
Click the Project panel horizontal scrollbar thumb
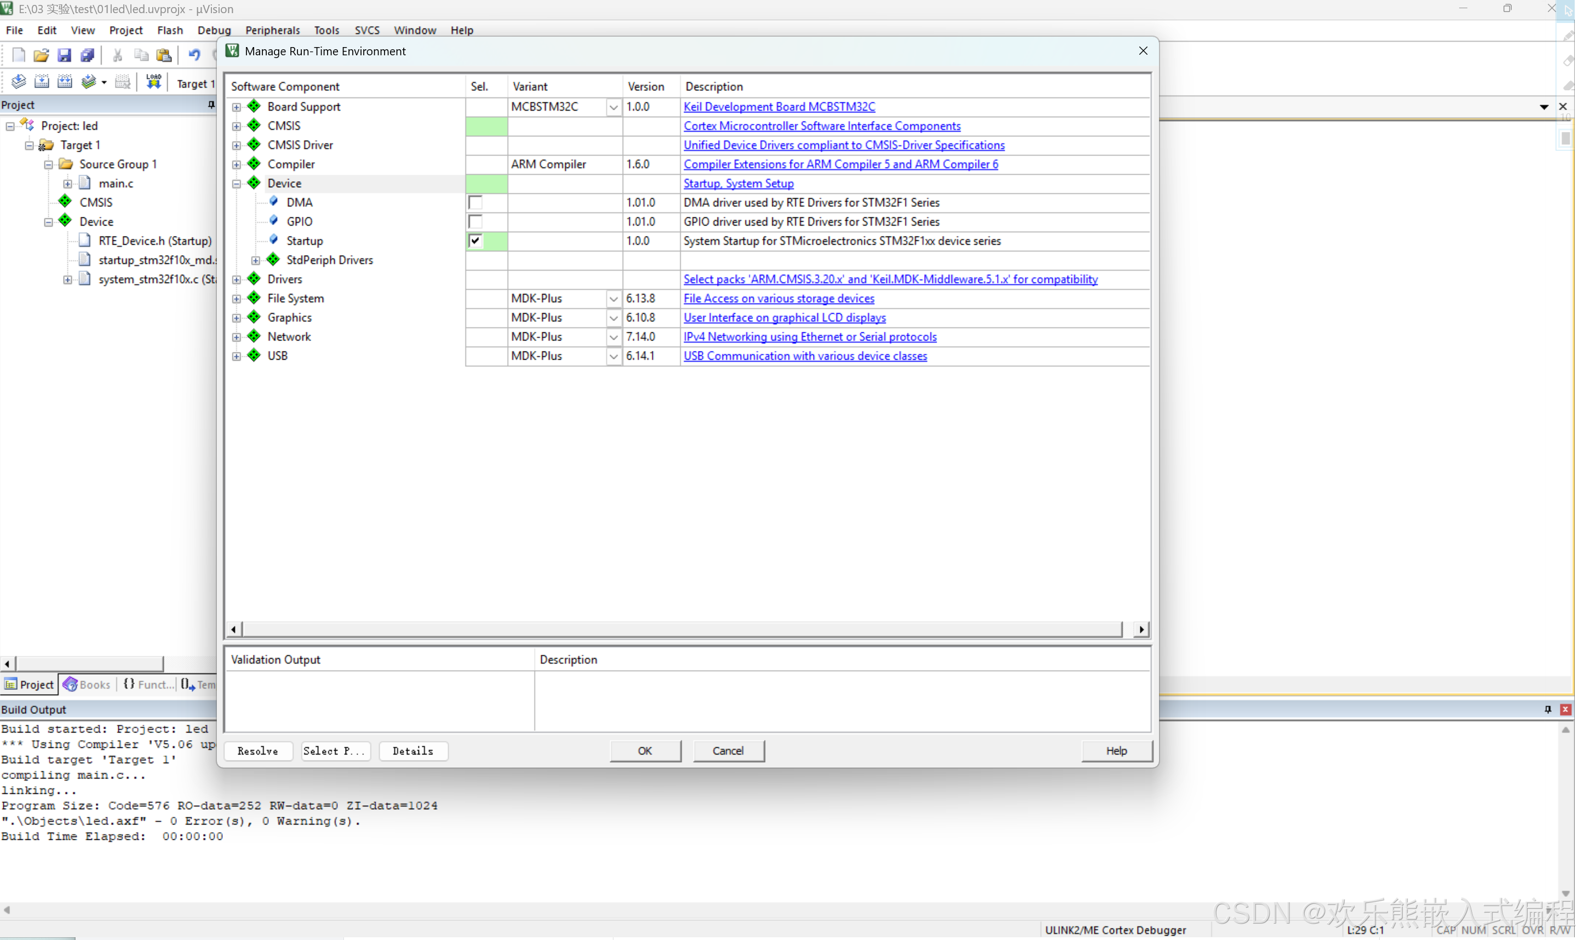(89, 663)
